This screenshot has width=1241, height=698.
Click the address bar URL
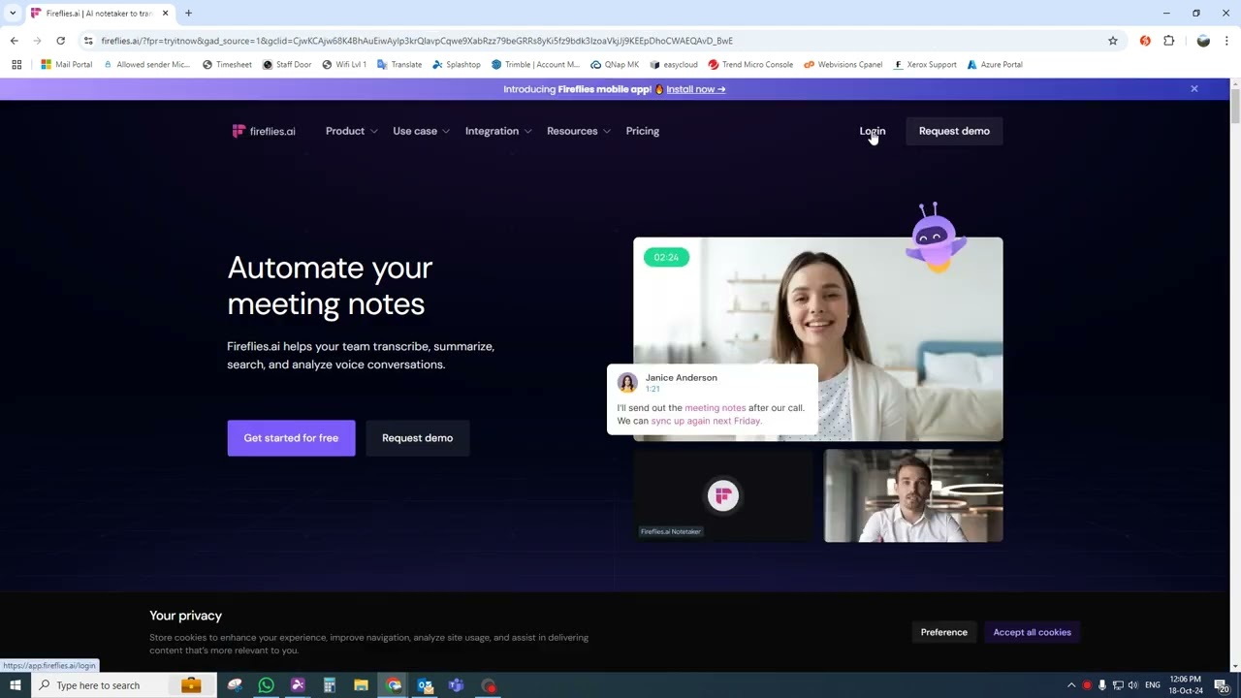click(x=417, y=41)
